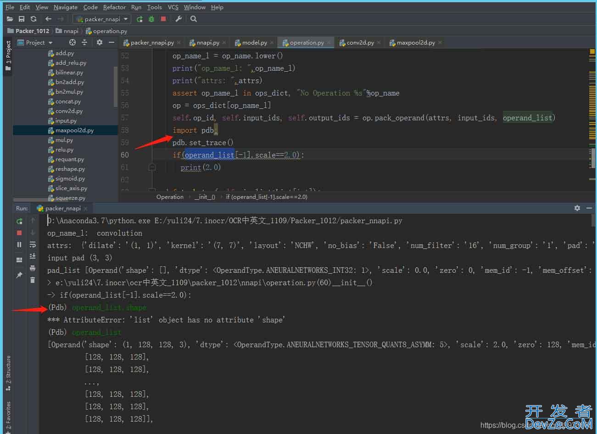Toggle the Z: Structure side tool window
Viewport: 597px width, 434px height.
8,373
